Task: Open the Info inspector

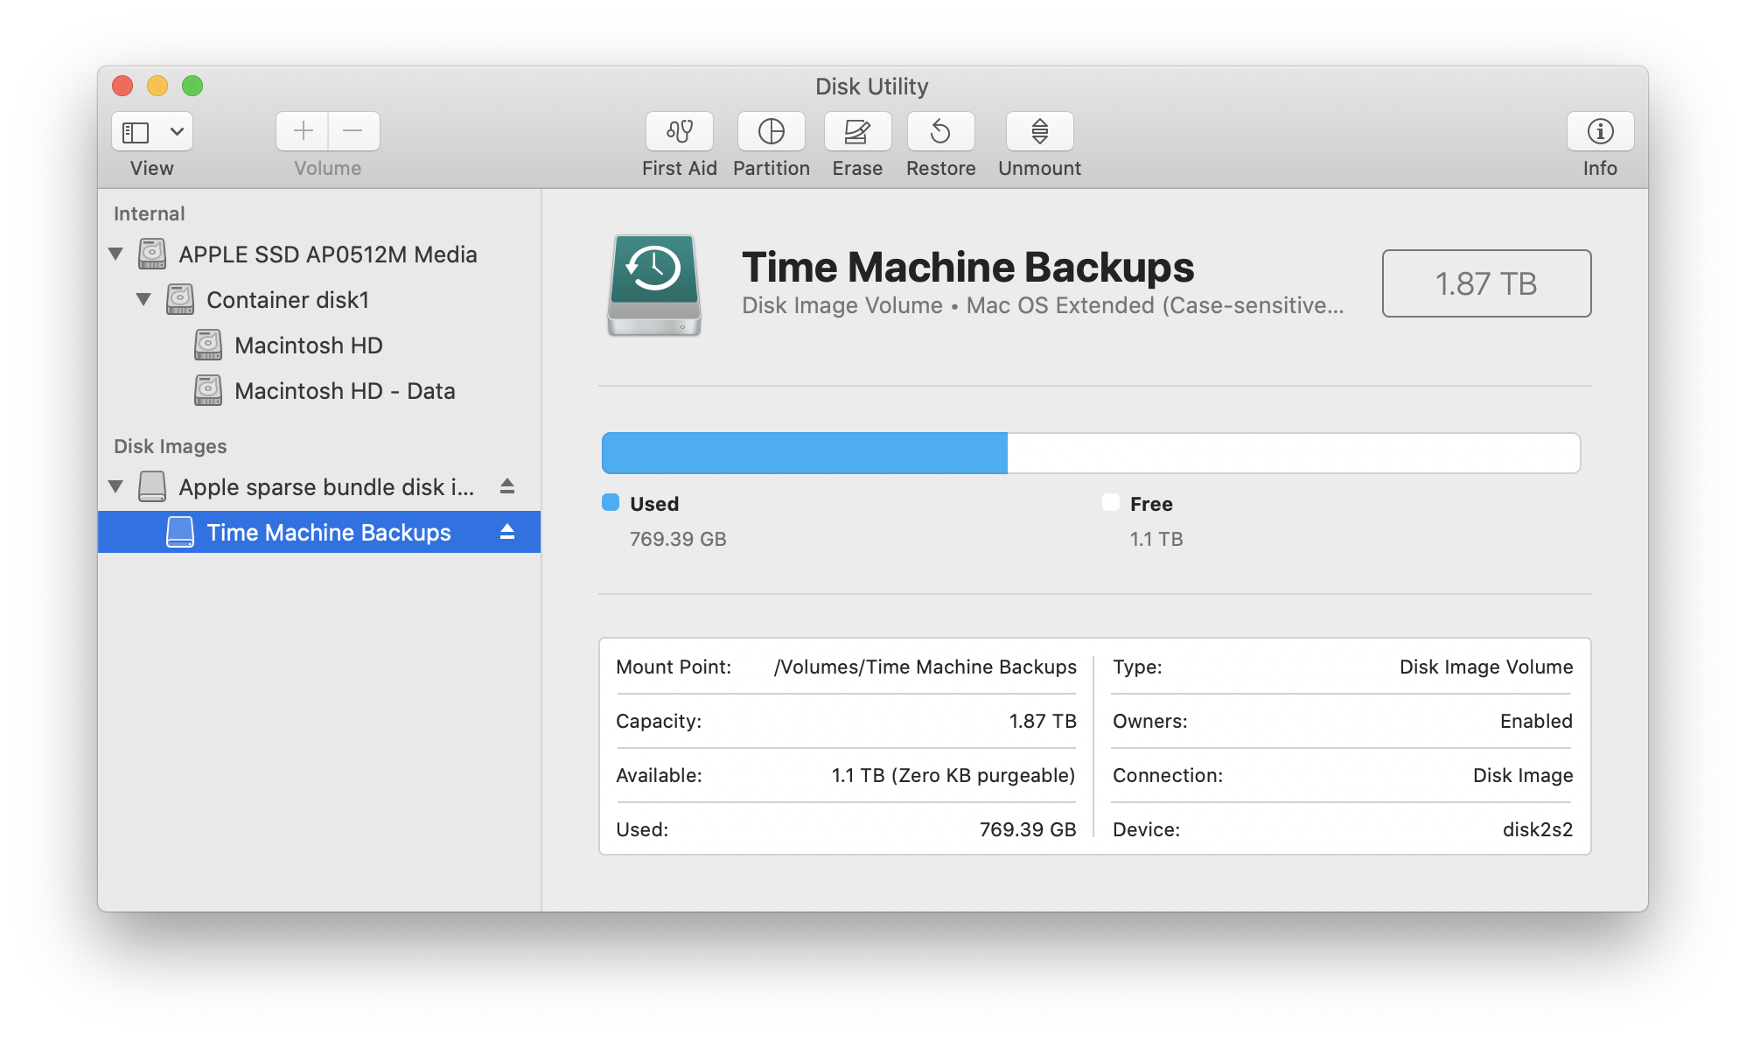Action: tap(1599, 132)
